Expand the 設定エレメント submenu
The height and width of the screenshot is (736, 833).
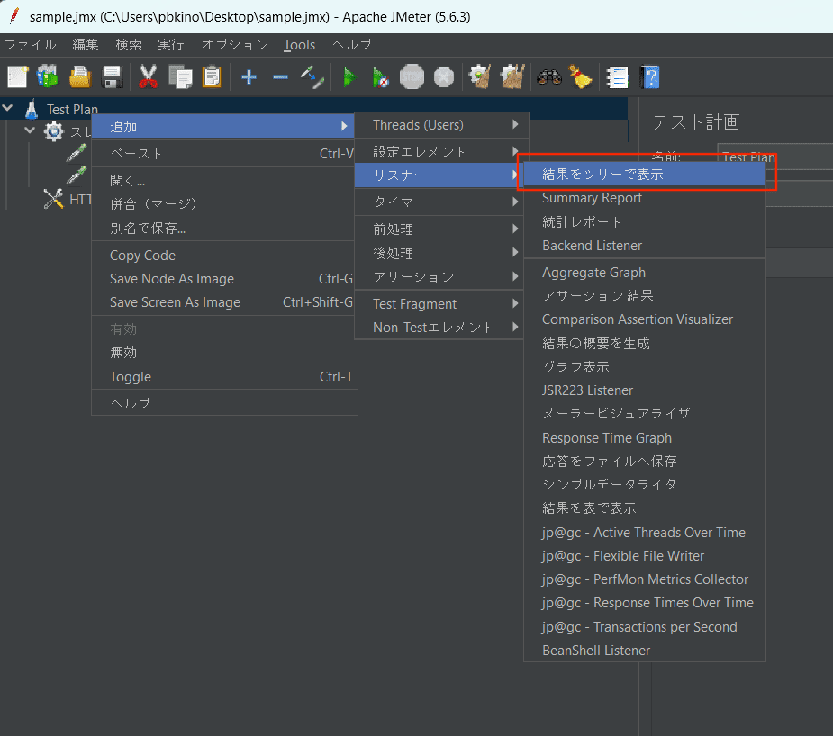[x=441, y=152]
